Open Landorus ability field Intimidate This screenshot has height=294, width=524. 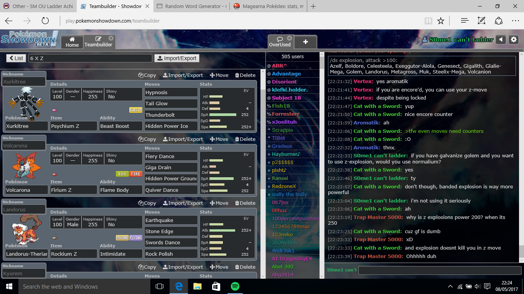[120, 254]
